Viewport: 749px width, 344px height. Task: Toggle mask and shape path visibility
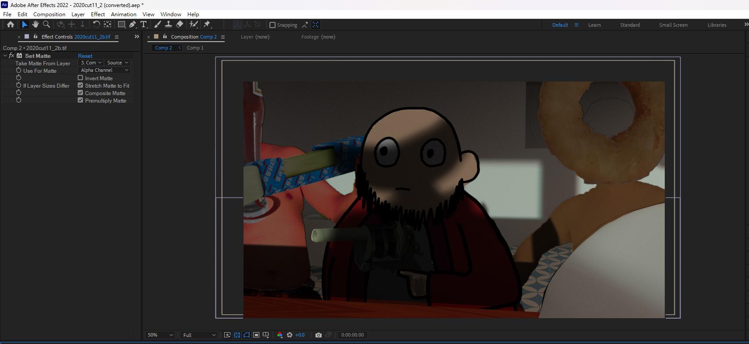point(247,335)
